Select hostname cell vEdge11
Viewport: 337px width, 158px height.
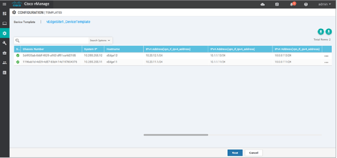point(112,62)
